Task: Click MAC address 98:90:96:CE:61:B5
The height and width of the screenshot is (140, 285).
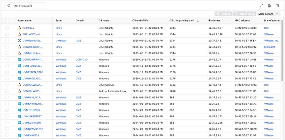Action: point(245,91)
